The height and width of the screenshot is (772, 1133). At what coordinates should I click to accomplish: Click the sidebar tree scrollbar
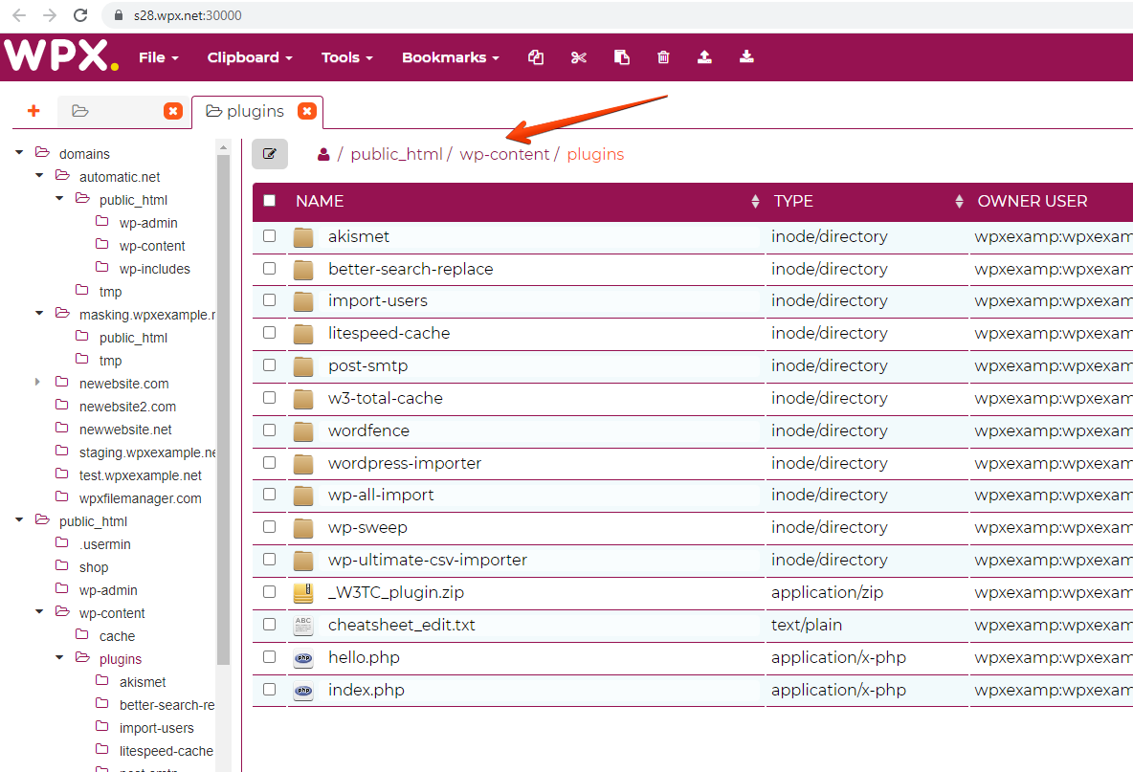point(223,408)
